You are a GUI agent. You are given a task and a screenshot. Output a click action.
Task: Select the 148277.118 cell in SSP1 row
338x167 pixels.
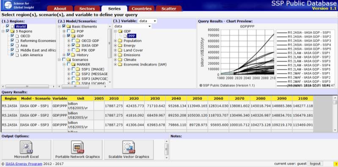(302, 106)
